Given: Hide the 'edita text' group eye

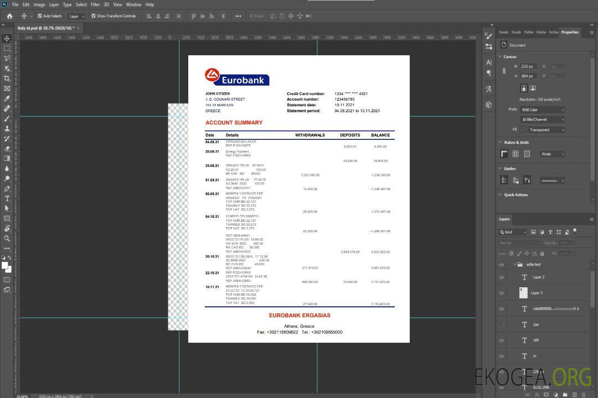Looking at the screenshot, I should click(x=502, y=265).
